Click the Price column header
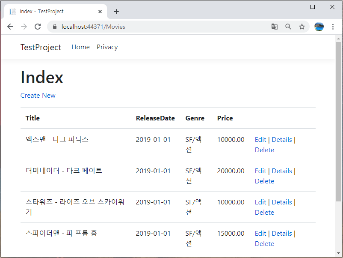This screenshot has height=258, width=343. pyautogui.click(x=225, y=118)
